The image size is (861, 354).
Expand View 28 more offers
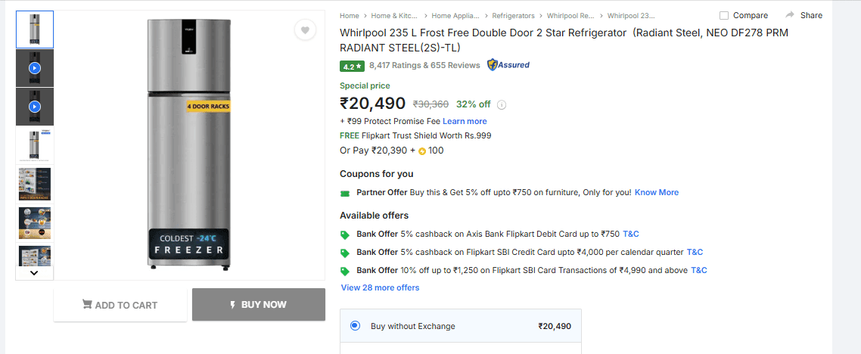pyautogui.click(x=380, y=287)
